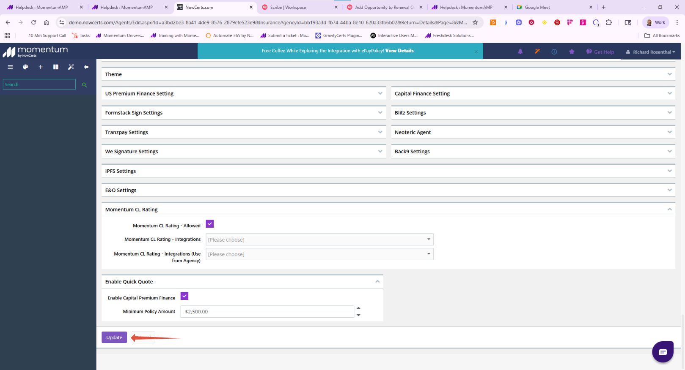
Task: Click the back arrow icon in sidebar
Action: point(86,67)
